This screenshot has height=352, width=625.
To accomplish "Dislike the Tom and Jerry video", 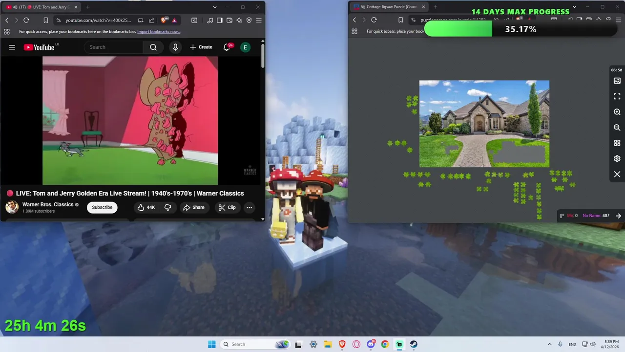I will [x=167, y=207].
